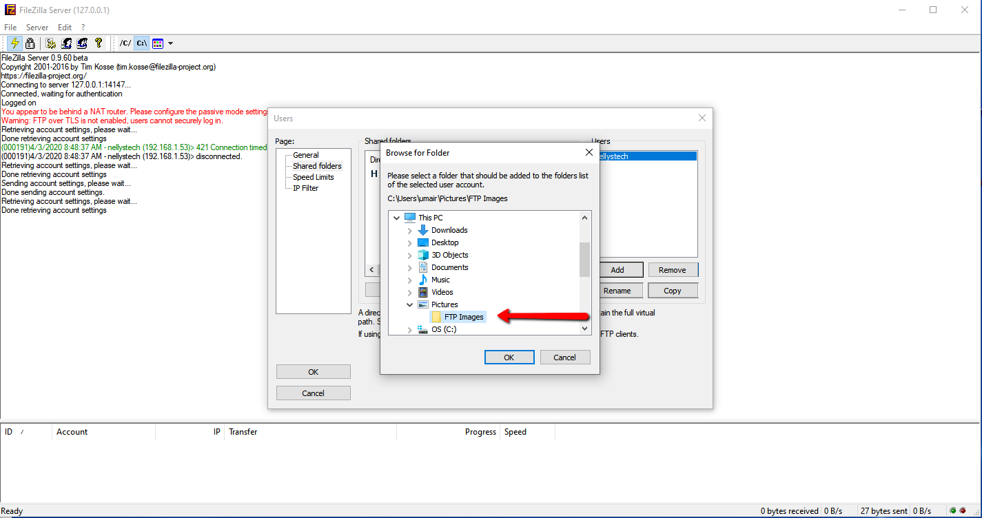982x518 pixels.
Task: Close the Users dialog with X
Action: [x=702, y=118]
